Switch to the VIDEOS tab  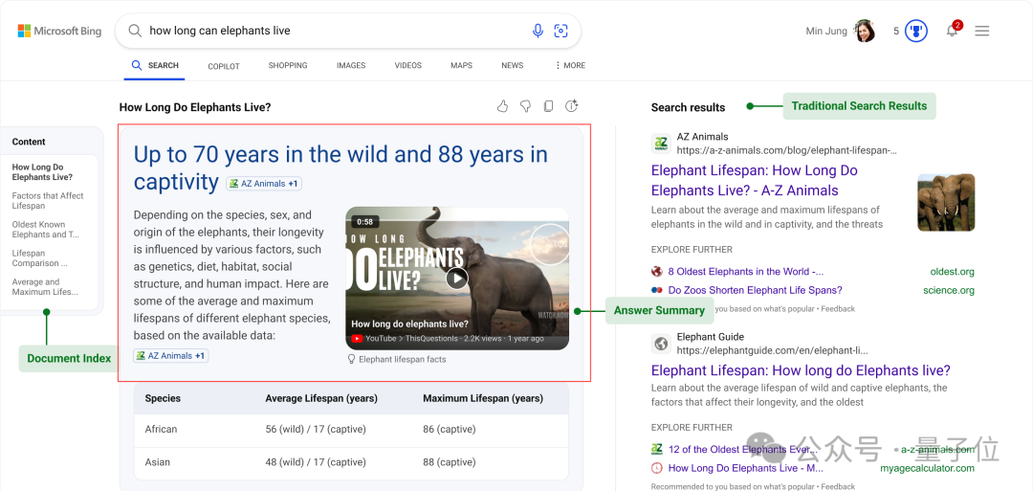pyautogui.click(x=408, y=66)
